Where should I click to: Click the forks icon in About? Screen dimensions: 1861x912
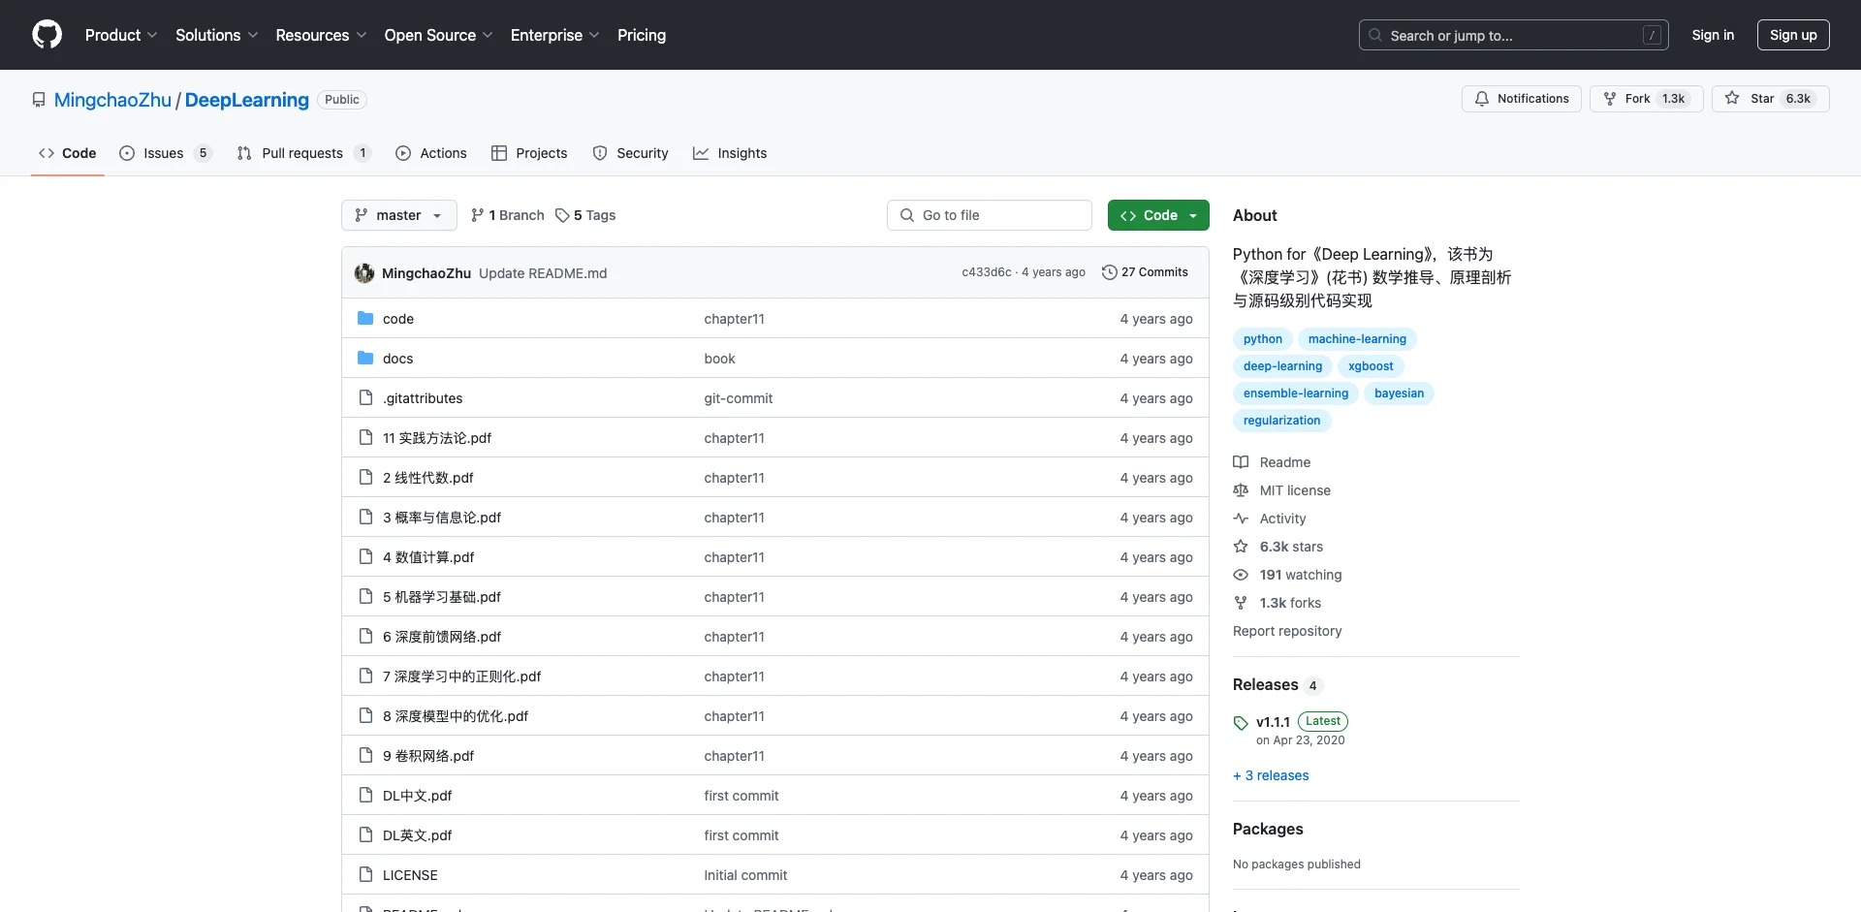click(1241, 603)
